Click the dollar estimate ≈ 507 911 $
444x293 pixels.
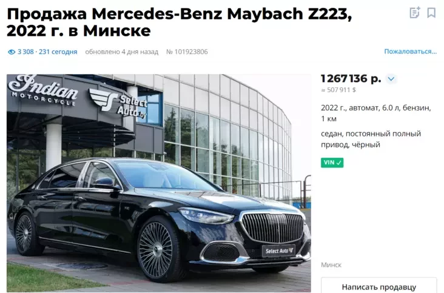tap(338, 90)
